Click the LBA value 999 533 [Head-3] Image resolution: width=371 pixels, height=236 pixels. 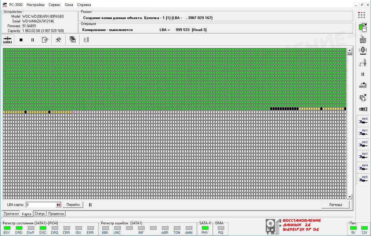(191, 30)
